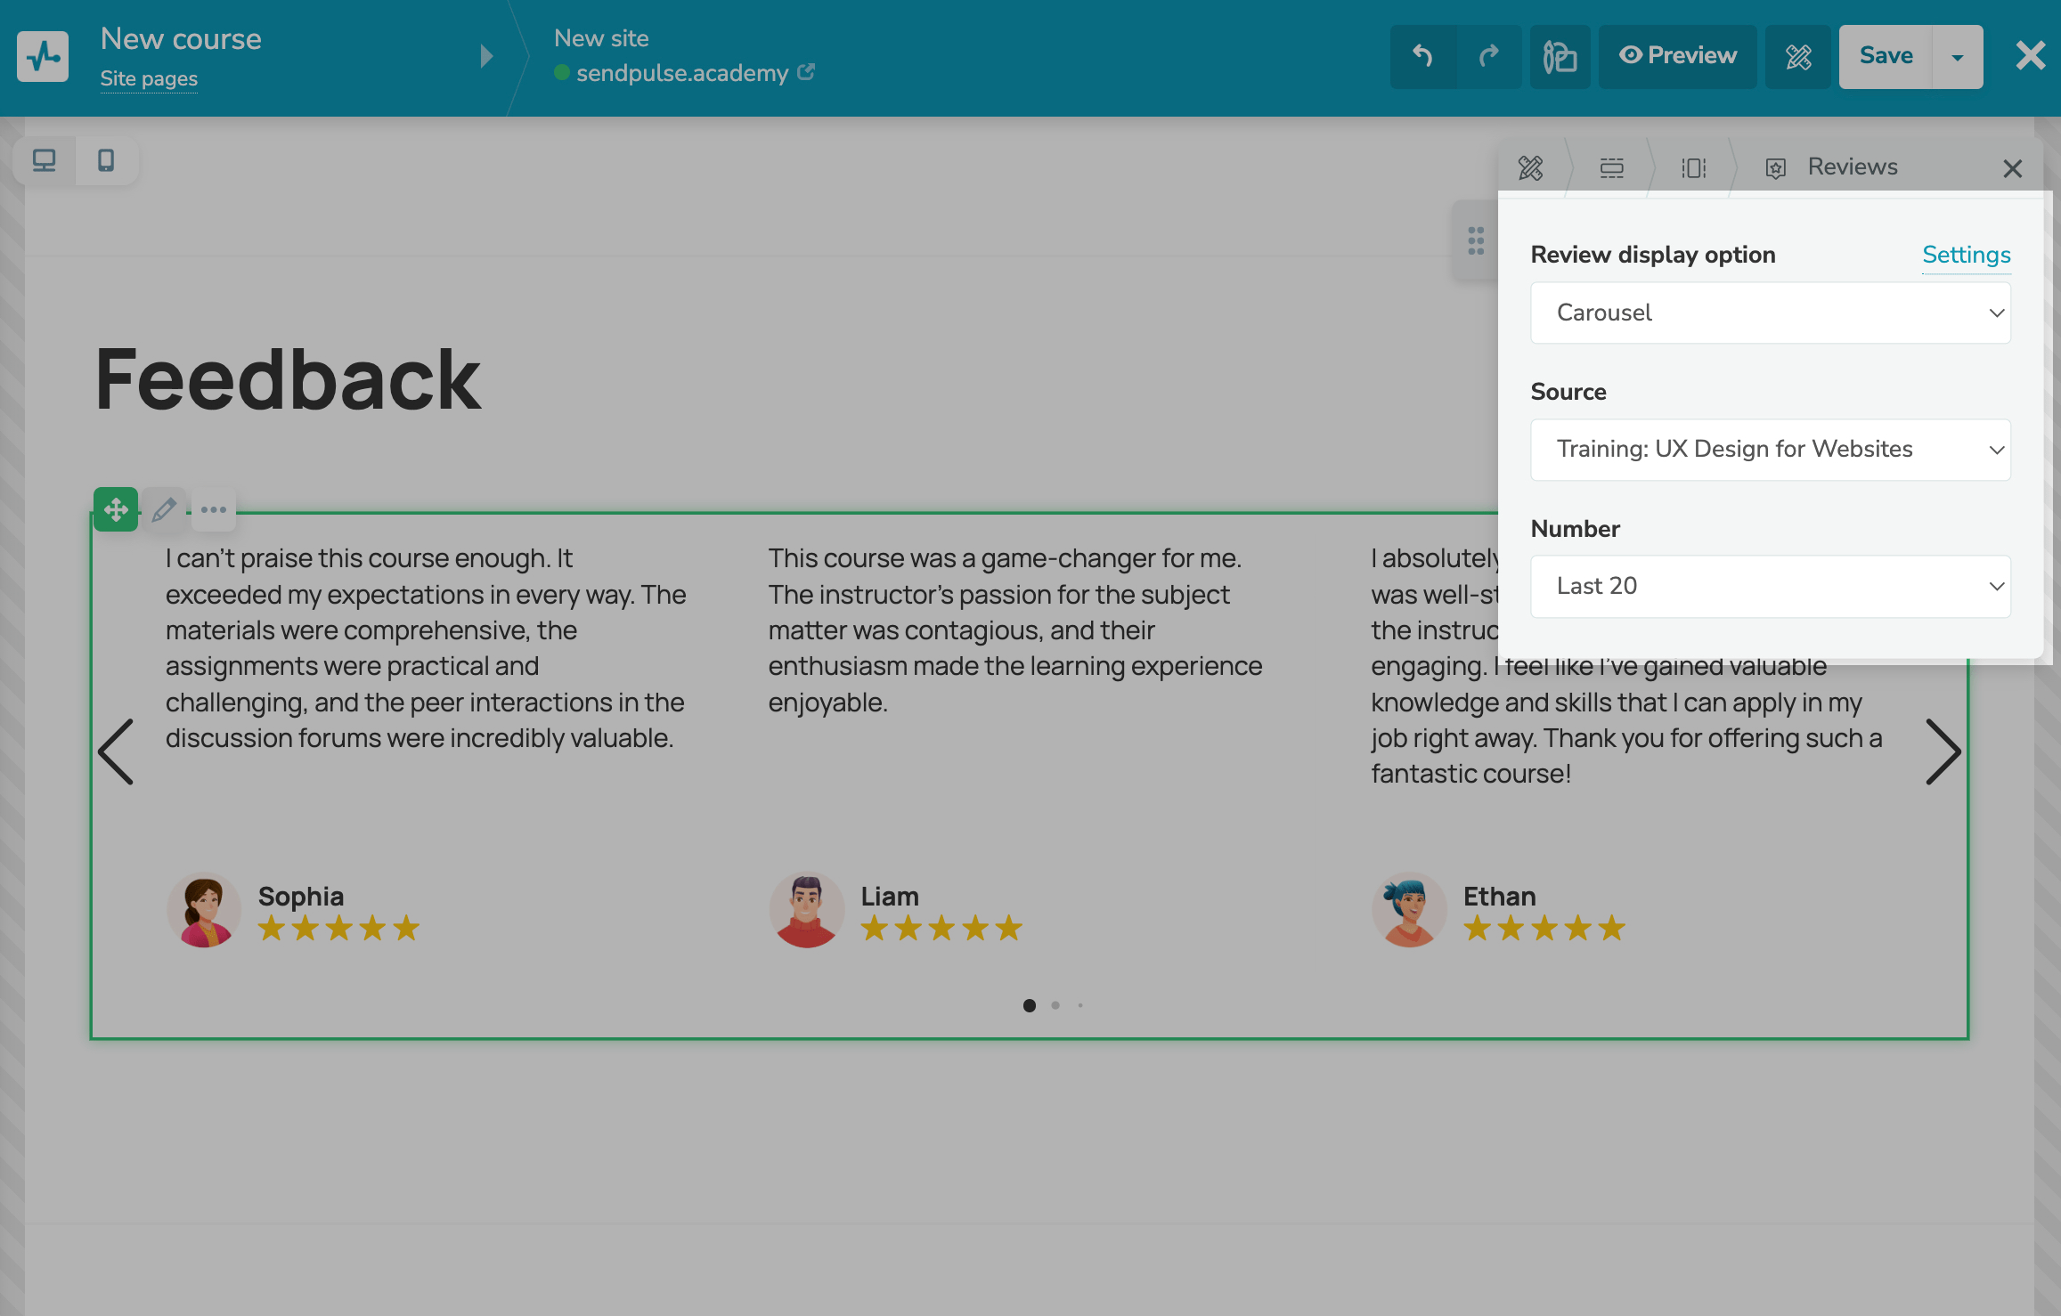Open the Save button dropdown arrow
The width and height of the screenshot is (2061, 1316).
[x=1957, y=56]
